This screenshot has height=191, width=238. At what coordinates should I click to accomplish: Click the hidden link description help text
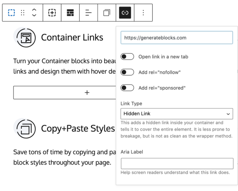tap(176, 129)
